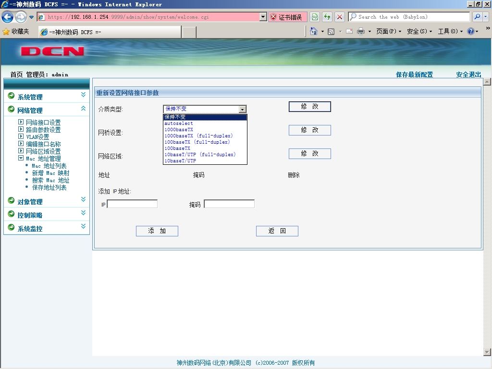Open Network zone settings (网络区域设置)
This screenshot has width=492, height=369.
[43, 151]
